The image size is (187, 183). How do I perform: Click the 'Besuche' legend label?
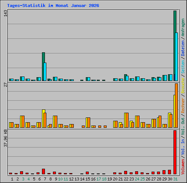click(183, 86)
